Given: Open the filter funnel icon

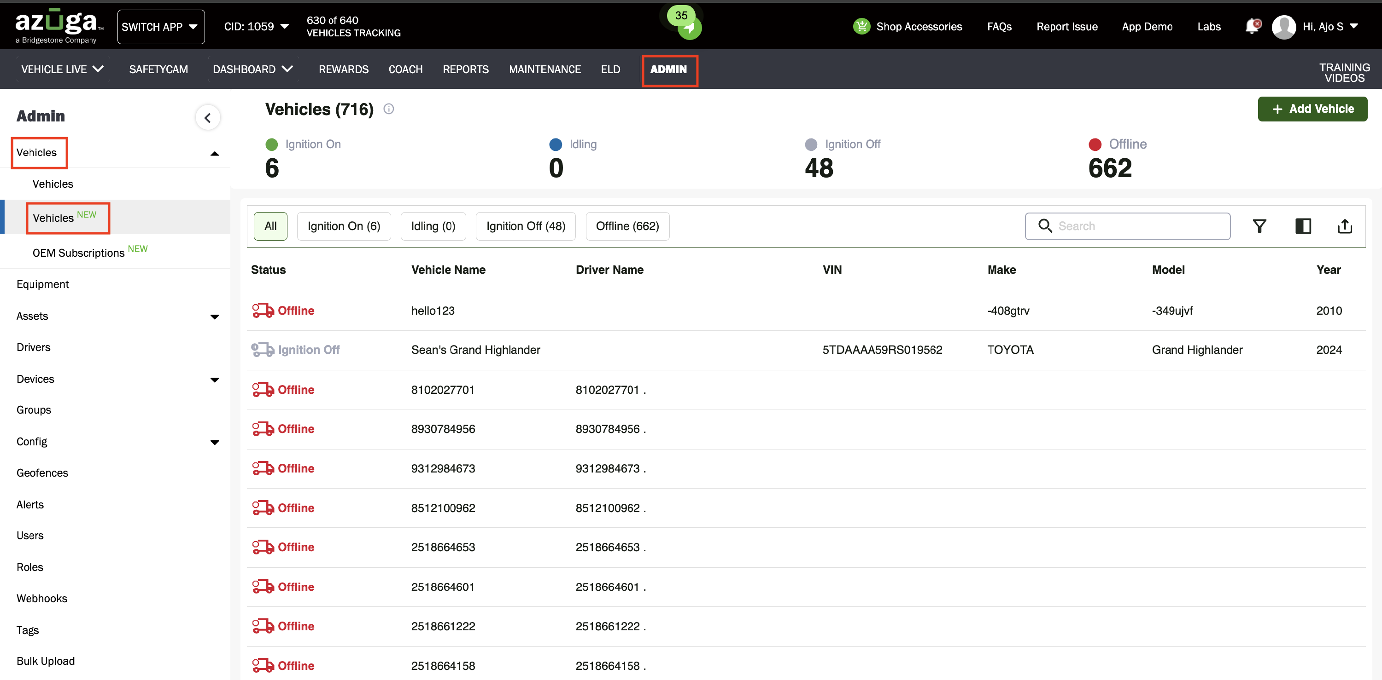Looking at the screenshot, I should pos(1259,226).
